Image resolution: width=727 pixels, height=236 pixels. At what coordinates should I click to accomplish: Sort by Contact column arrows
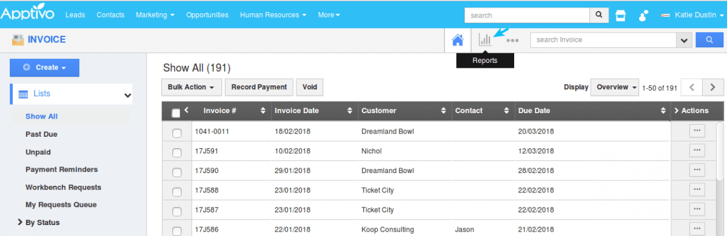point(506,111)
